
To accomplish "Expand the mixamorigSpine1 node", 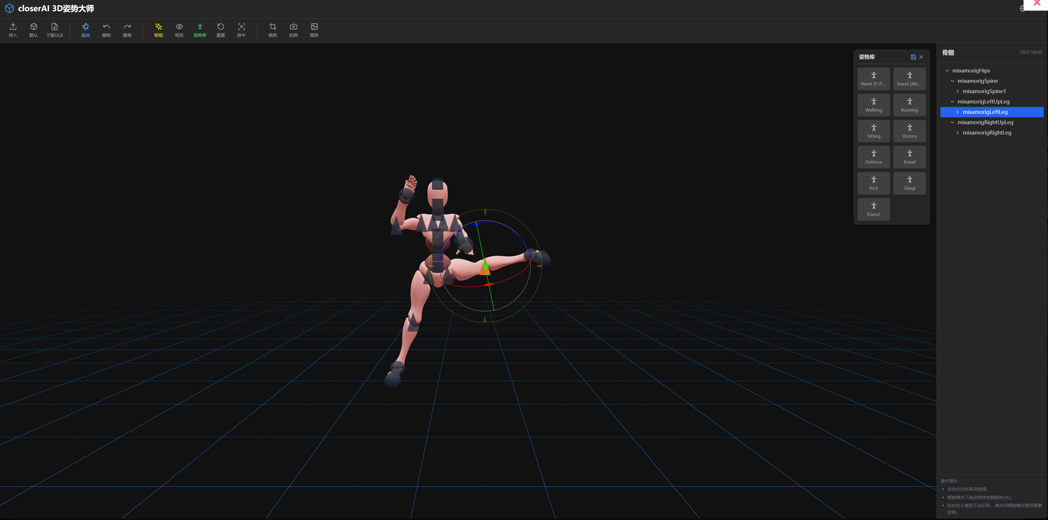I will [x=958, y=91].
